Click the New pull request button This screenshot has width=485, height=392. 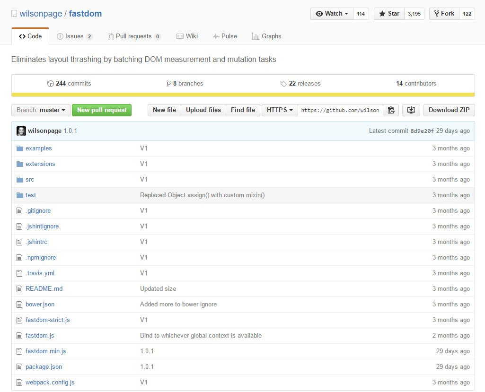pos(102,110)
